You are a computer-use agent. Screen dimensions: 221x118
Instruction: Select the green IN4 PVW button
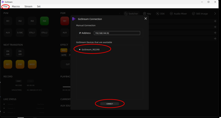[44, 21]
